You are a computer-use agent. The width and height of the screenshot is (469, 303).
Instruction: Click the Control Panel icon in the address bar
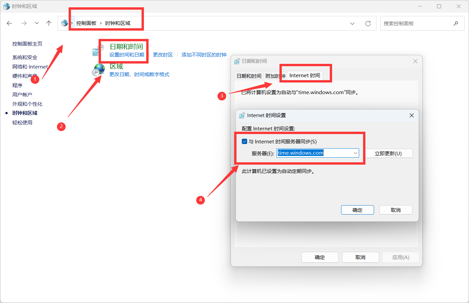pos(65,23)
